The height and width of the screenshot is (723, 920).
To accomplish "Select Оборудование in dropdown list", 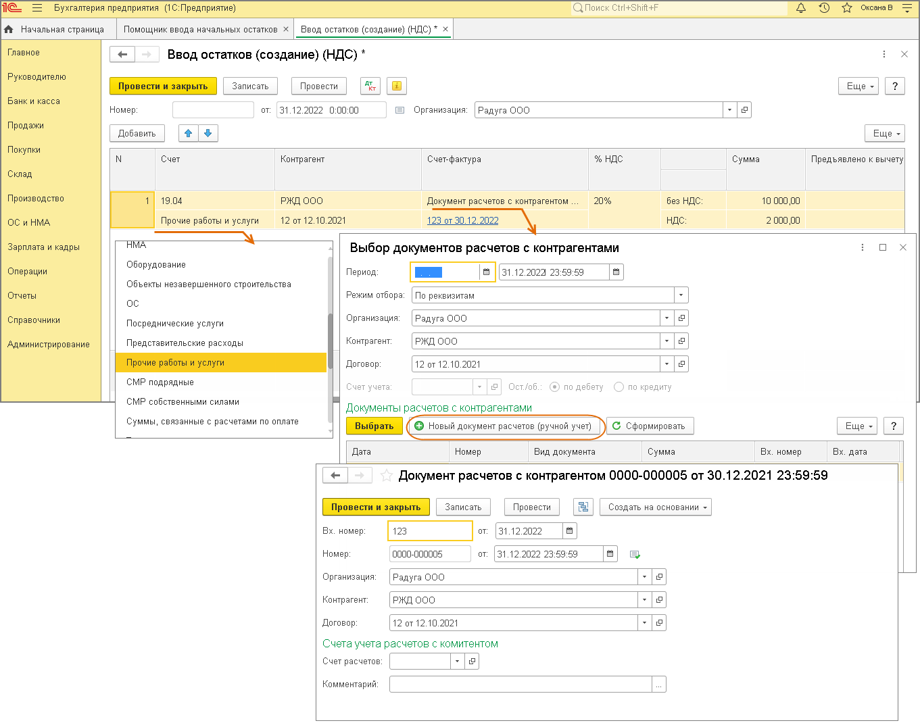I will pyautogui.click(x=221, y=265).
